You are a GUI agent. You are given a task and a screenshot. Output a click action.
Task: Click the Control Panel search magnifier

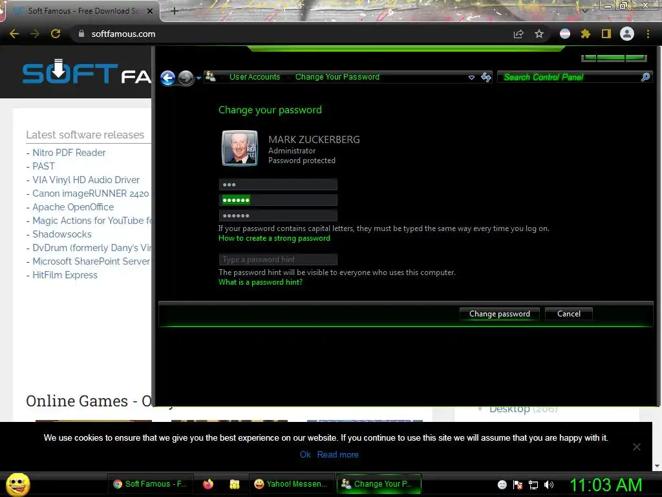click(x=645, y=77)
